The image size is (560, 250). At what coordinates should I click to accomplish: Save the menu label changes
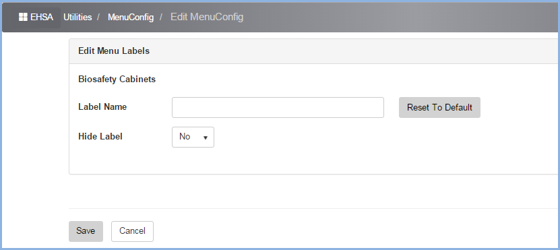[x=86, y=231]
